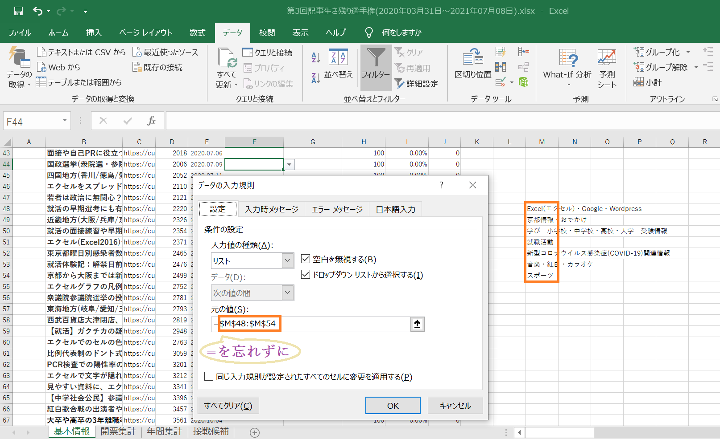Click the range selector arrow in 元の値 field
This screenshot has width=720, height=439.
pos(417,324)
